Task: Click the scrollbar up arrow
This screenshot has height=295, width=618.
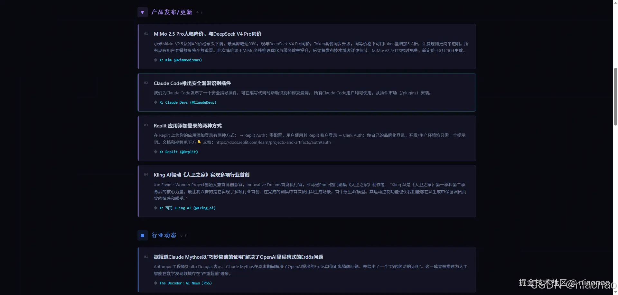Action: click(x=615, y=3)
